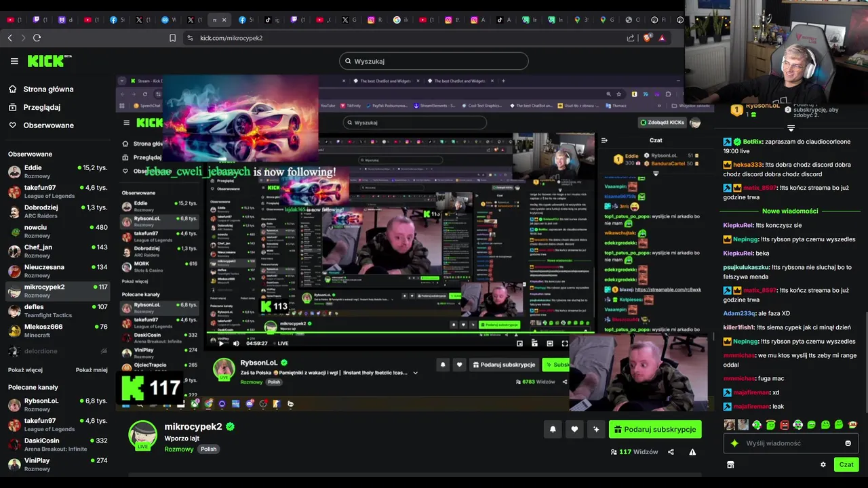Bookmark this page icon
This screenshot has height=488, width=868.
coord(172,38)
